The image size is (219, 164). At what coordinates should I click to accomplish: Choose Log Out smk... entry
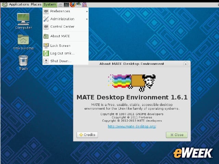[x=65, y=53]
